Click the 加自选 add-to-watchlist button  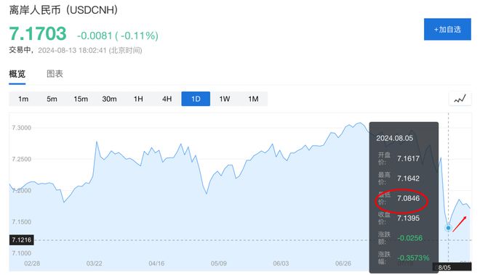coord(447,29)
